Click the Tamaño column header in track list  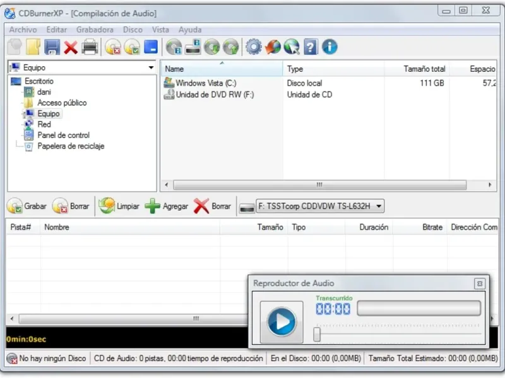click(x=254, y=227)
